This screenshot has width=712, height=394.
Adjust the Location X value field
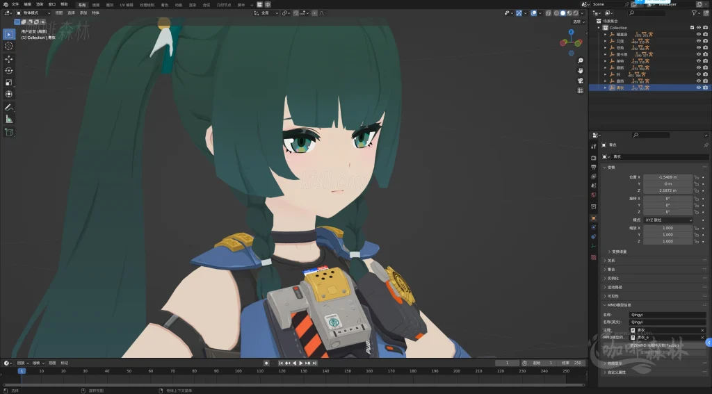point(667,177)
